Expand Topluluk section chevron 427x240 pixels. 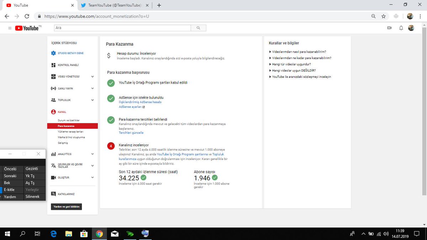click(93, 100)
